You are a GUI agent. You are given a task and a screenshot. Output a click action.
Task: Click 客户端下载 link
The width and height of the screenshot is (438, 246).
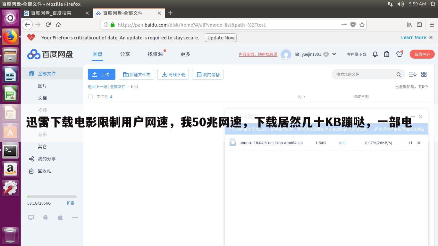click(357, 54)
